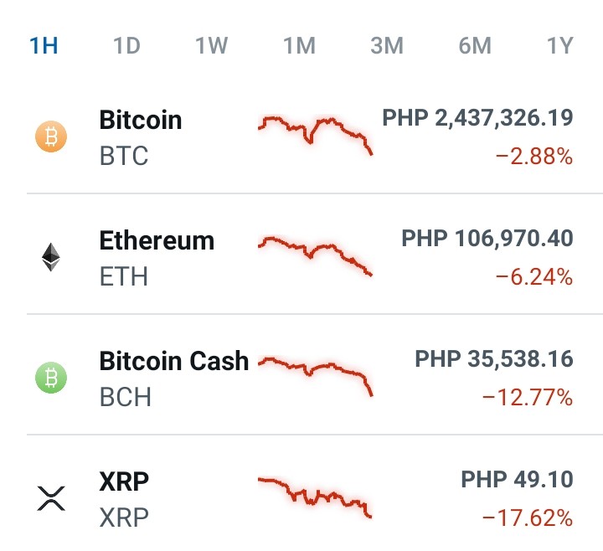Choose the 6M time range
Image resolution: width=603 pixels, height=551 pixels.
coord(475,45)
